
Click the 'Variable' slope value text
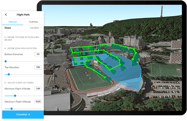[34, 28]
